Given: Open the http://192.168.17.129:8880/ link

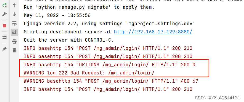Looking at the screenshot, I should [x=153, y=32].
